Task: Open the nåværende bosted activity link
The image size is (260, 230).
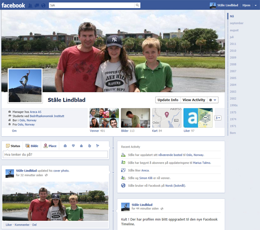Action: [x=170, y=155]
